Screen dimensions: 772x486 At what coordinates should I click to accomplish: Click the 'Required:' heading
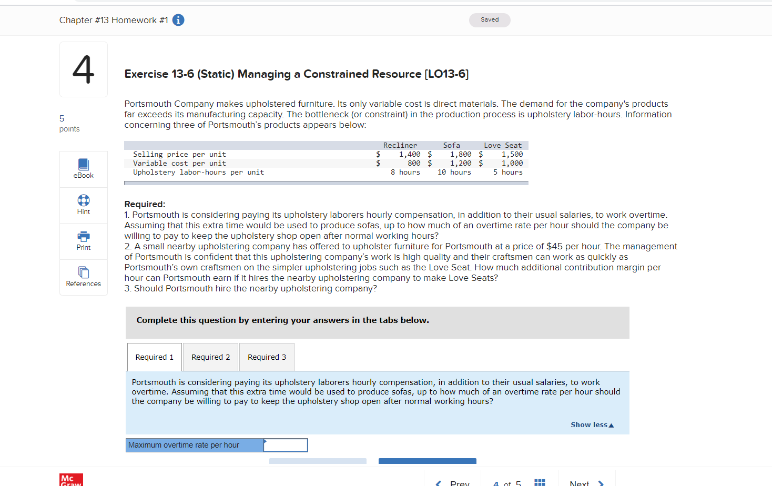(145, 204)
